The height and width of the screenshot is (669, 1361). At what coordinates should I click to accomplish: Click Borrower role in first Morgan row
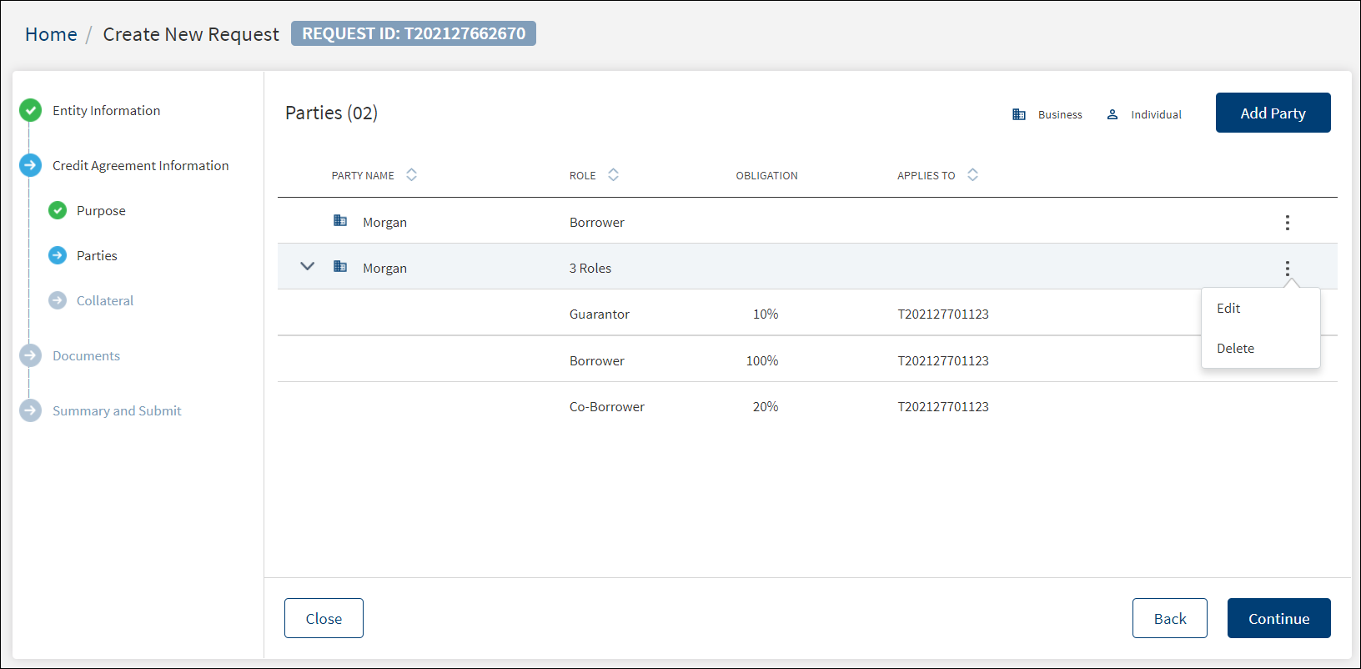(x=597, y=223)
